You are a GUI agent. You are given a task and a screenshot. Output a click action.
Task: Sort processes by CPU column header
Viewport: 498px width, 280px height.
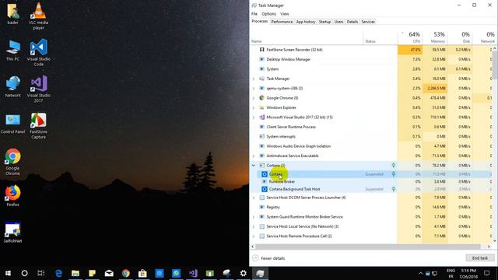410,37
